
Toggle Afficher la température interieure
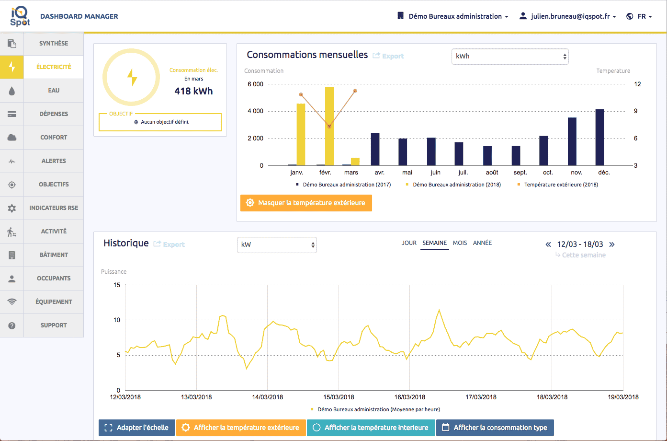[x=371, y=428]
